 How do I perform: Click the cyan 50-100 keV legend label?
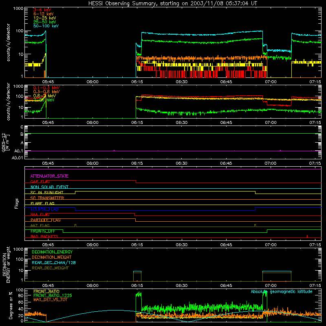[x=46, y=26]
